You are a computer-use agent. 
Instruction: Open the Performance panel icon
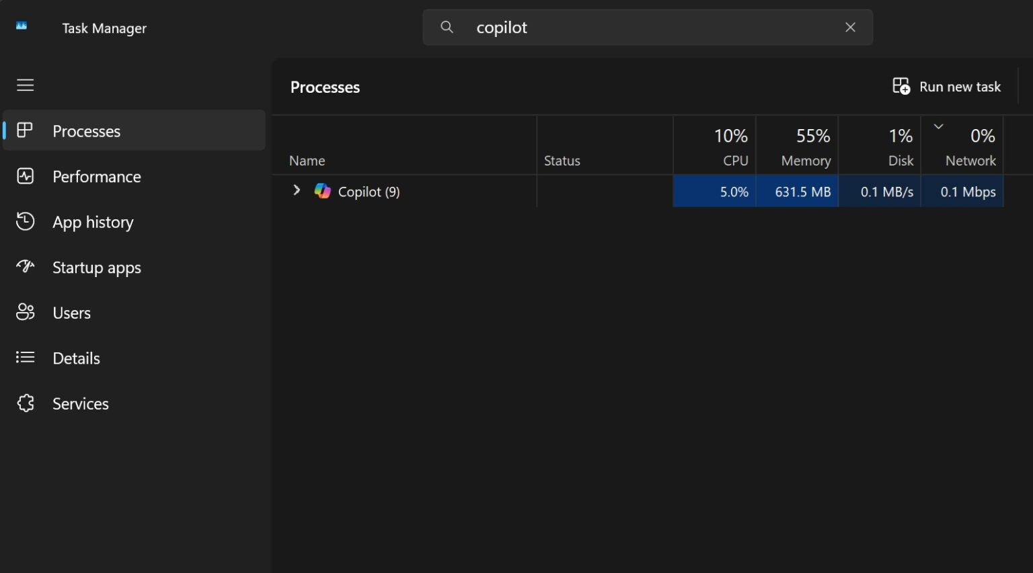pos(25,176)
